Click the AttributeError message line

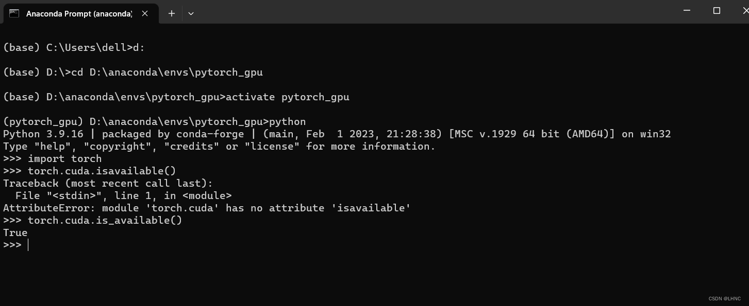pos(207,208)
